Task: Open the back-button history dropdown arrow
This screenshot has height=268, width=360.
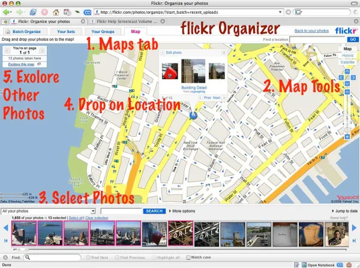Action: [x=11, y=12]
